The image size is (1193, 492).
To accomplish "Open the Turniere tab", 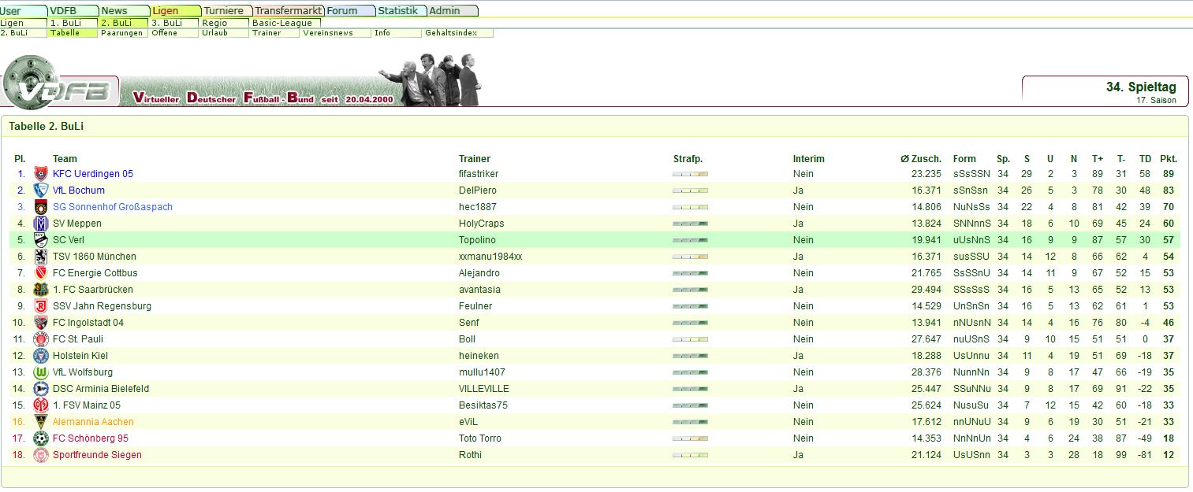I will point(227,11).
